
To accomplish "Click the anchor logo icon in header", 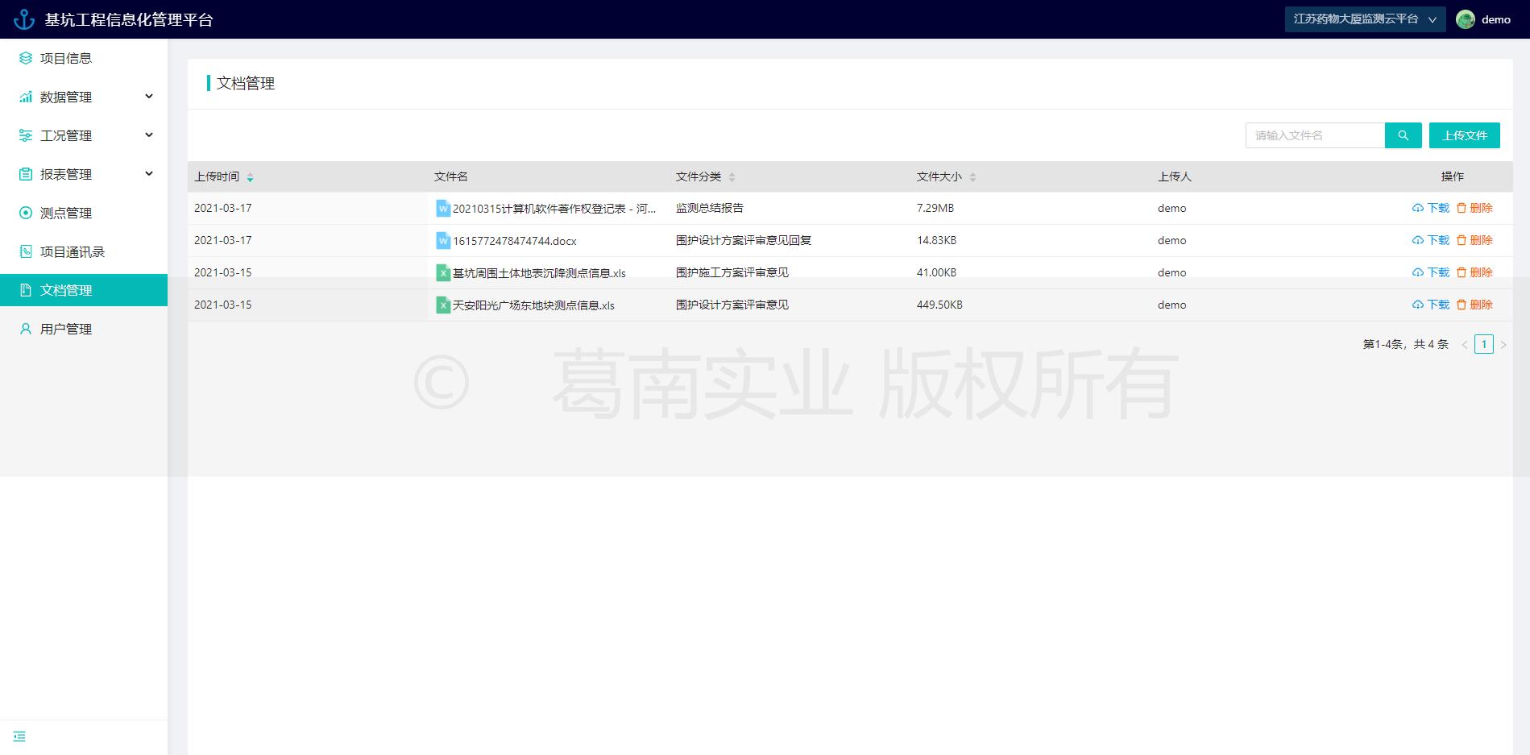I will (24, 19).
